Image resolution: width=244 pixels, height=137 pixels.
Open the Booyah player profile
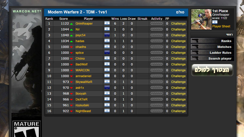(x=81, y=94)
